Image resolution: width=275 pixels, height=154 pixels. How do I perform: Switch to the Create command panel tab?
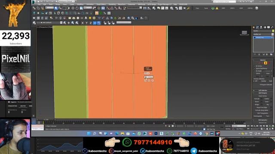click(x=254, y=27)
